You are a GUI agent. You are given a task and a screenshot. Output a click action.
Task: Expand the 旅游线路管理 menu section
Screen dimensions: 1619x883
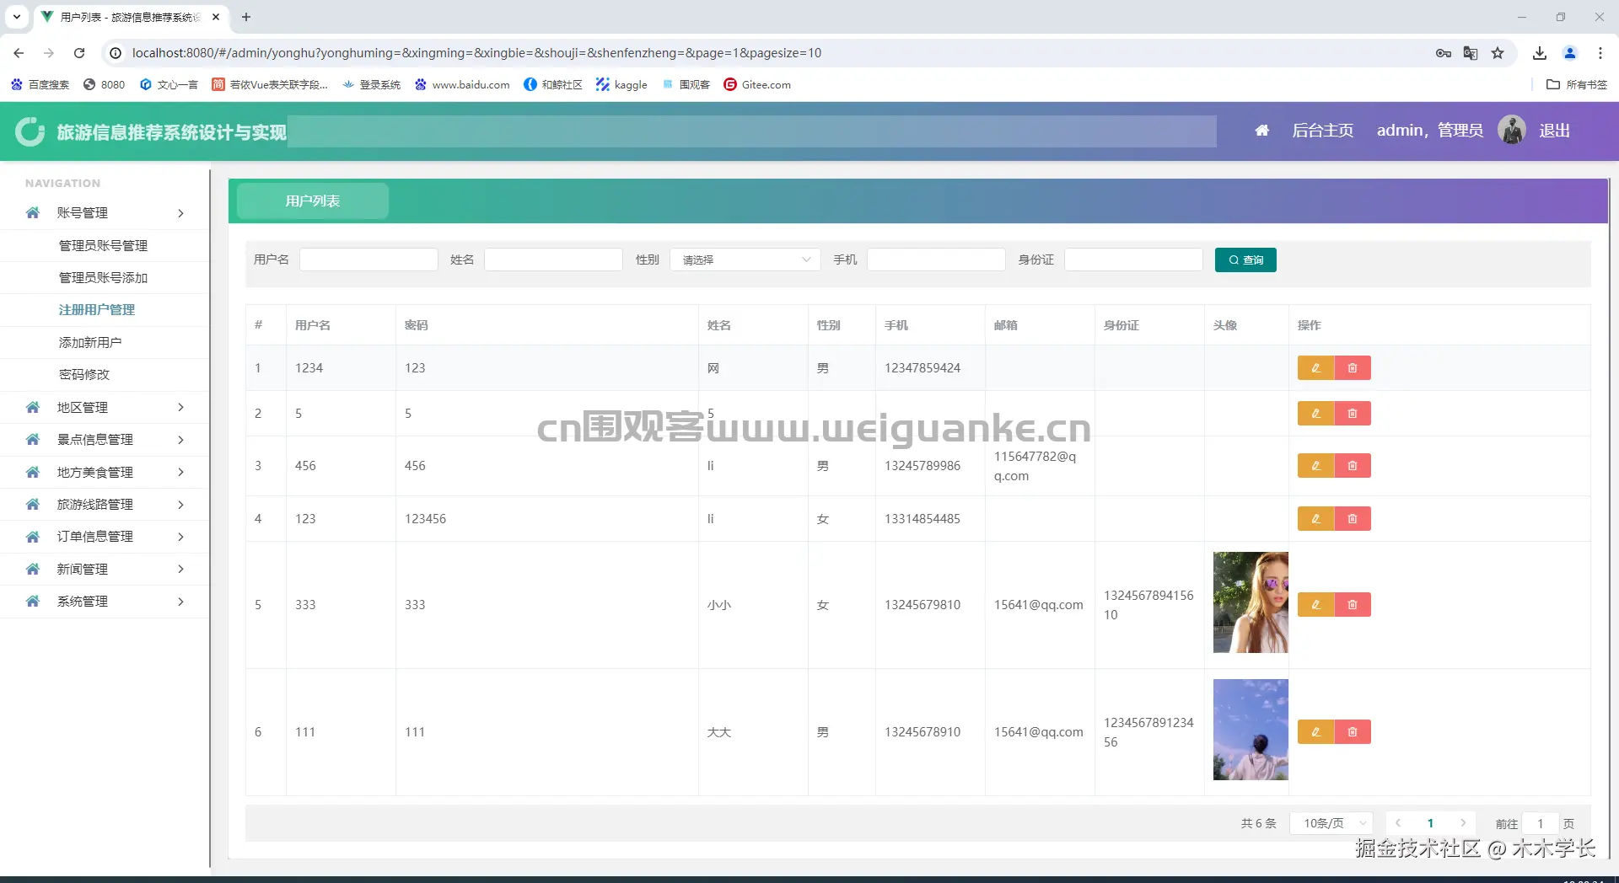coord(105,505)
